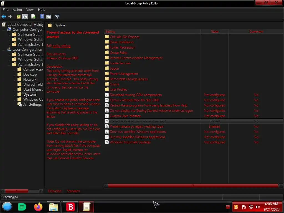Screen dimensions: 284x213
Task: Click the folder icon beside Ctrl+Alt+Del Options
Action: click(x=107, y=37)
